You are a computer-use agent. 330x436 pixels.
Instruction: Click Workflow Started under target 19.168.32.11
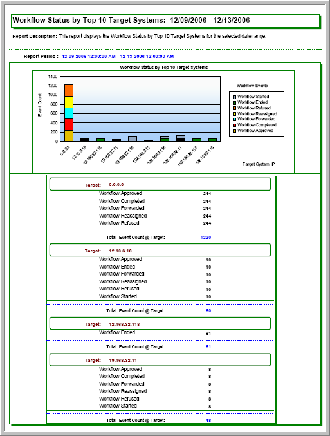tap(118, 406)
